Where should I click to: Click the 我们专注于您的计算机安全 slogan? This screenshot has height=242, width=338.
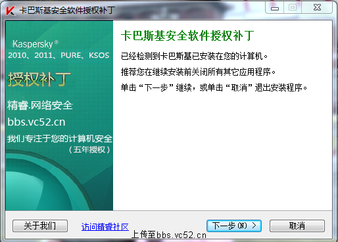60,139
